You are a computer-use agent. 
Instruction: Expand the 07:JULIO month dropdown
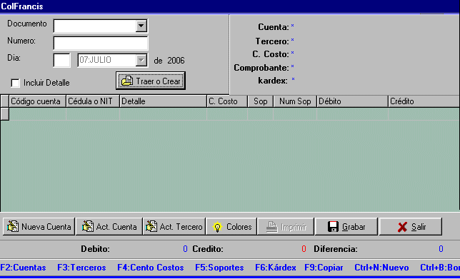(x=141, y=60)
